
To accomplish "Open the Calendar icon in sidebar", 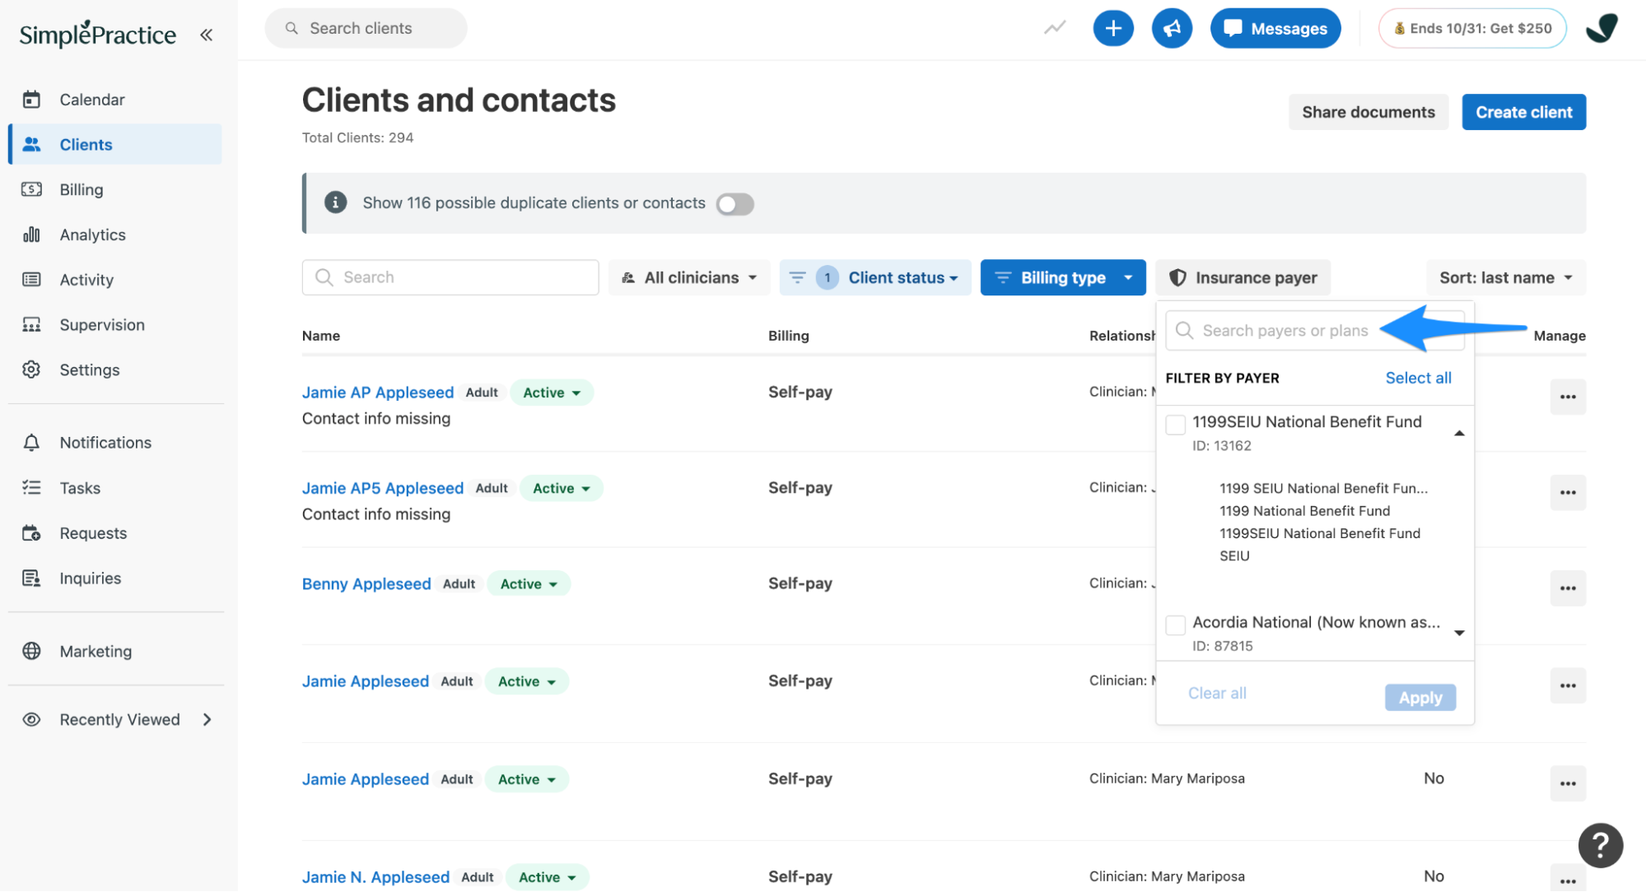I will [31, 100].
